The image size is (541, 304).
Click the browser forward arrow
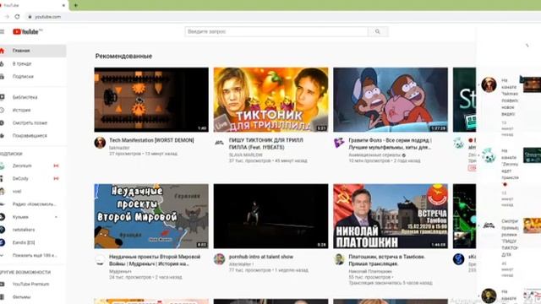click(7, 17)
